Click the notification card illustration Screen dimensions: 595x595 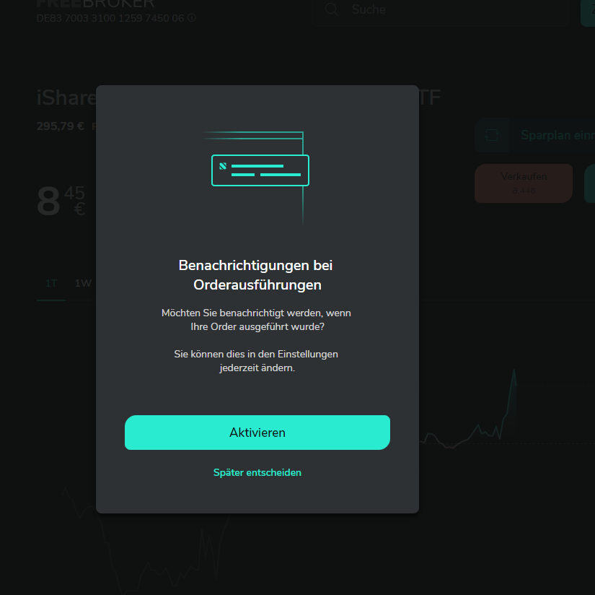[x=260, y=170]
